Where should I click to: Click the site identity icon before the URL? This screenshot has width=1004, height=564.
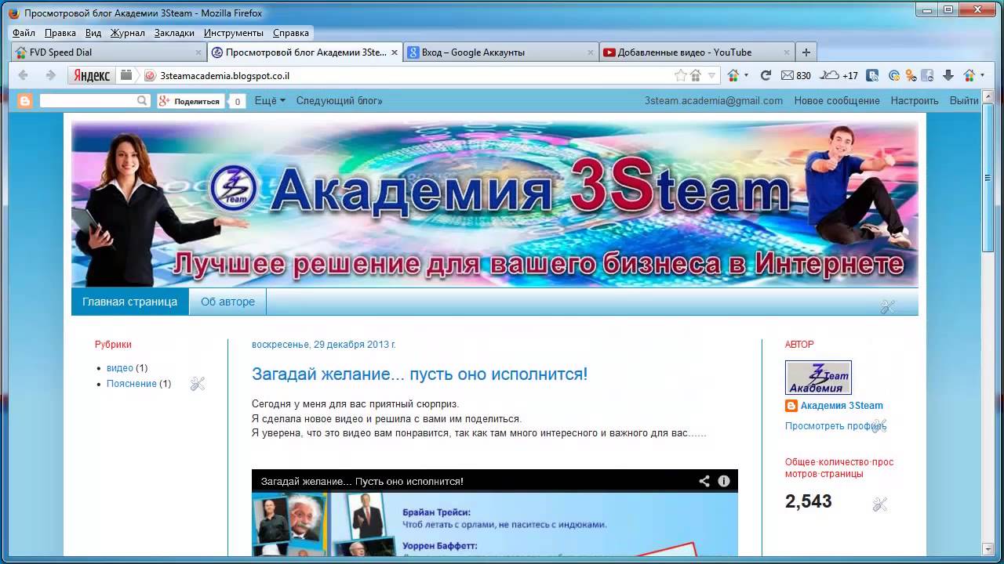point(150,75)
